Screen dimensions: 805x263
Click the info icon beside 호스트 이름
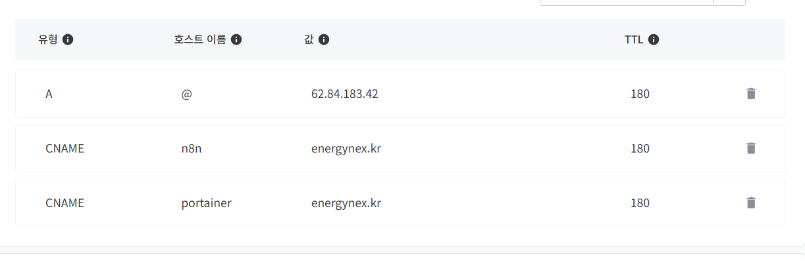coord(236,39)
